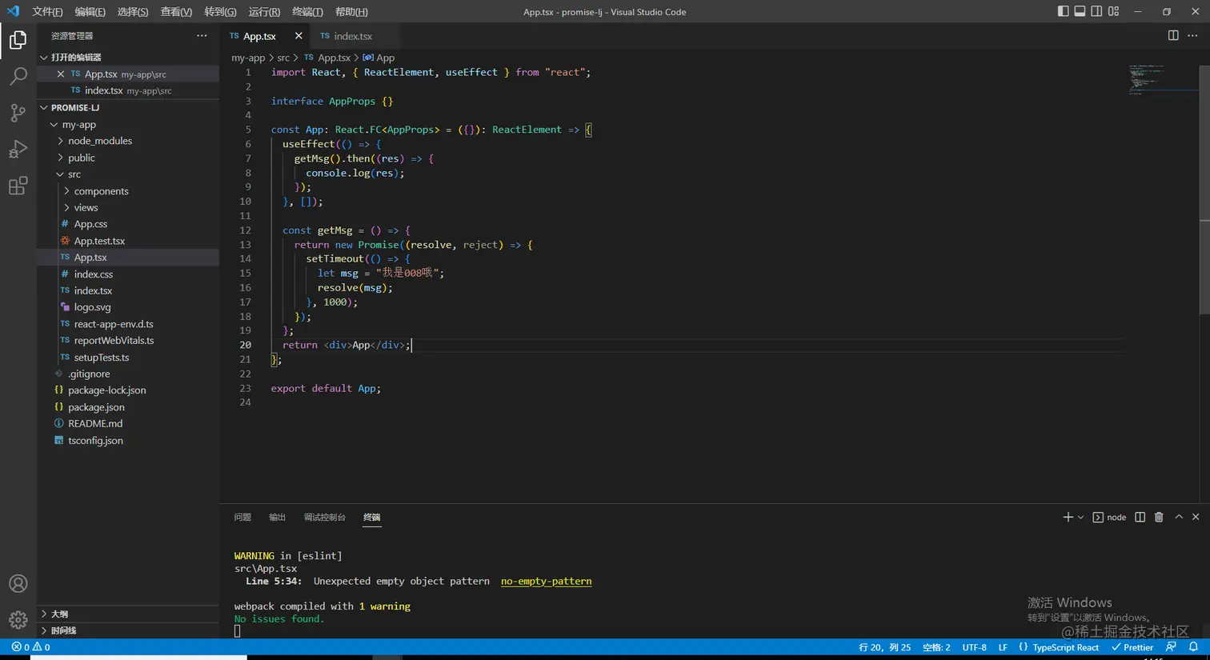The width and height of the screenshot is (1210, 660).
Task: Open the Manage gear menu
Action: pos(18,620)
